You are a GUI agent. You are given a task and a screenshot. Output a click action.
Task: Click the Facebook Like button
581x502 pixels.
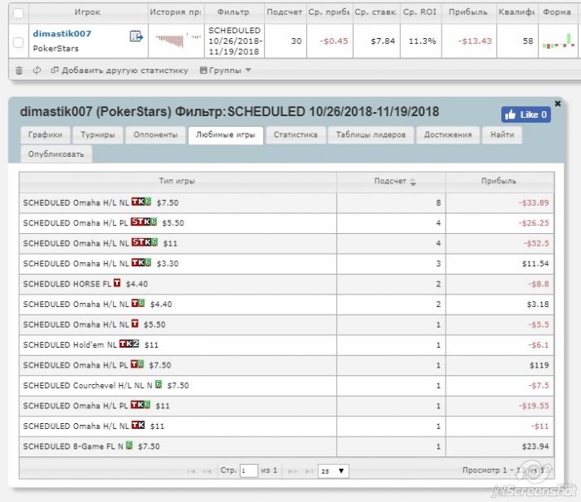pyautogui.click(x=525, y=115)
